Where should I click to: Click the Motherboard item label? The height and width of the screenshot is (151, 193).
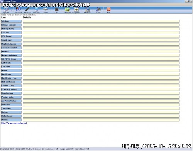pos(11,116)
